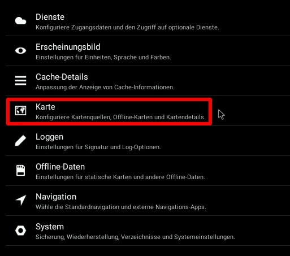
Task: Click the cloud icon for Dienste
Action: [x=20, y=21]
